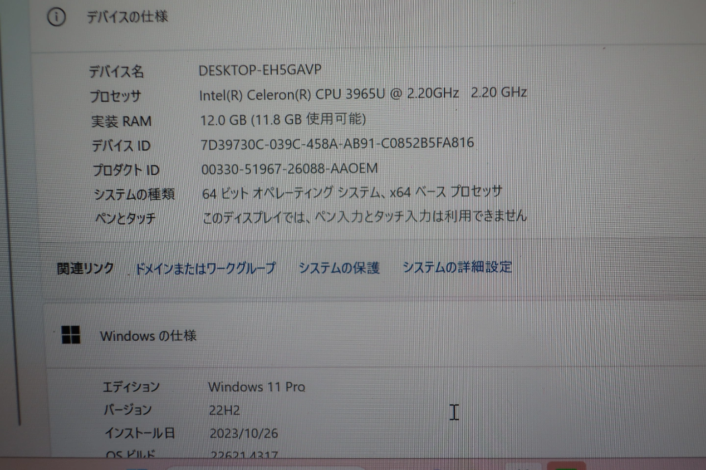Open the ドメインまたはワークグループ link
Screen dimensions: 706x470
(x=205, y=268)
